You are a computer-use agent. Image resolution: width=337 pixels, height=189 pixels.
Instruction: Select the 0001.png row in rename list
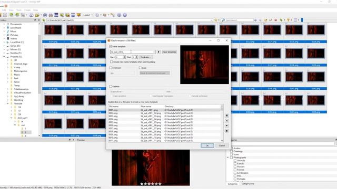point(164,110)
